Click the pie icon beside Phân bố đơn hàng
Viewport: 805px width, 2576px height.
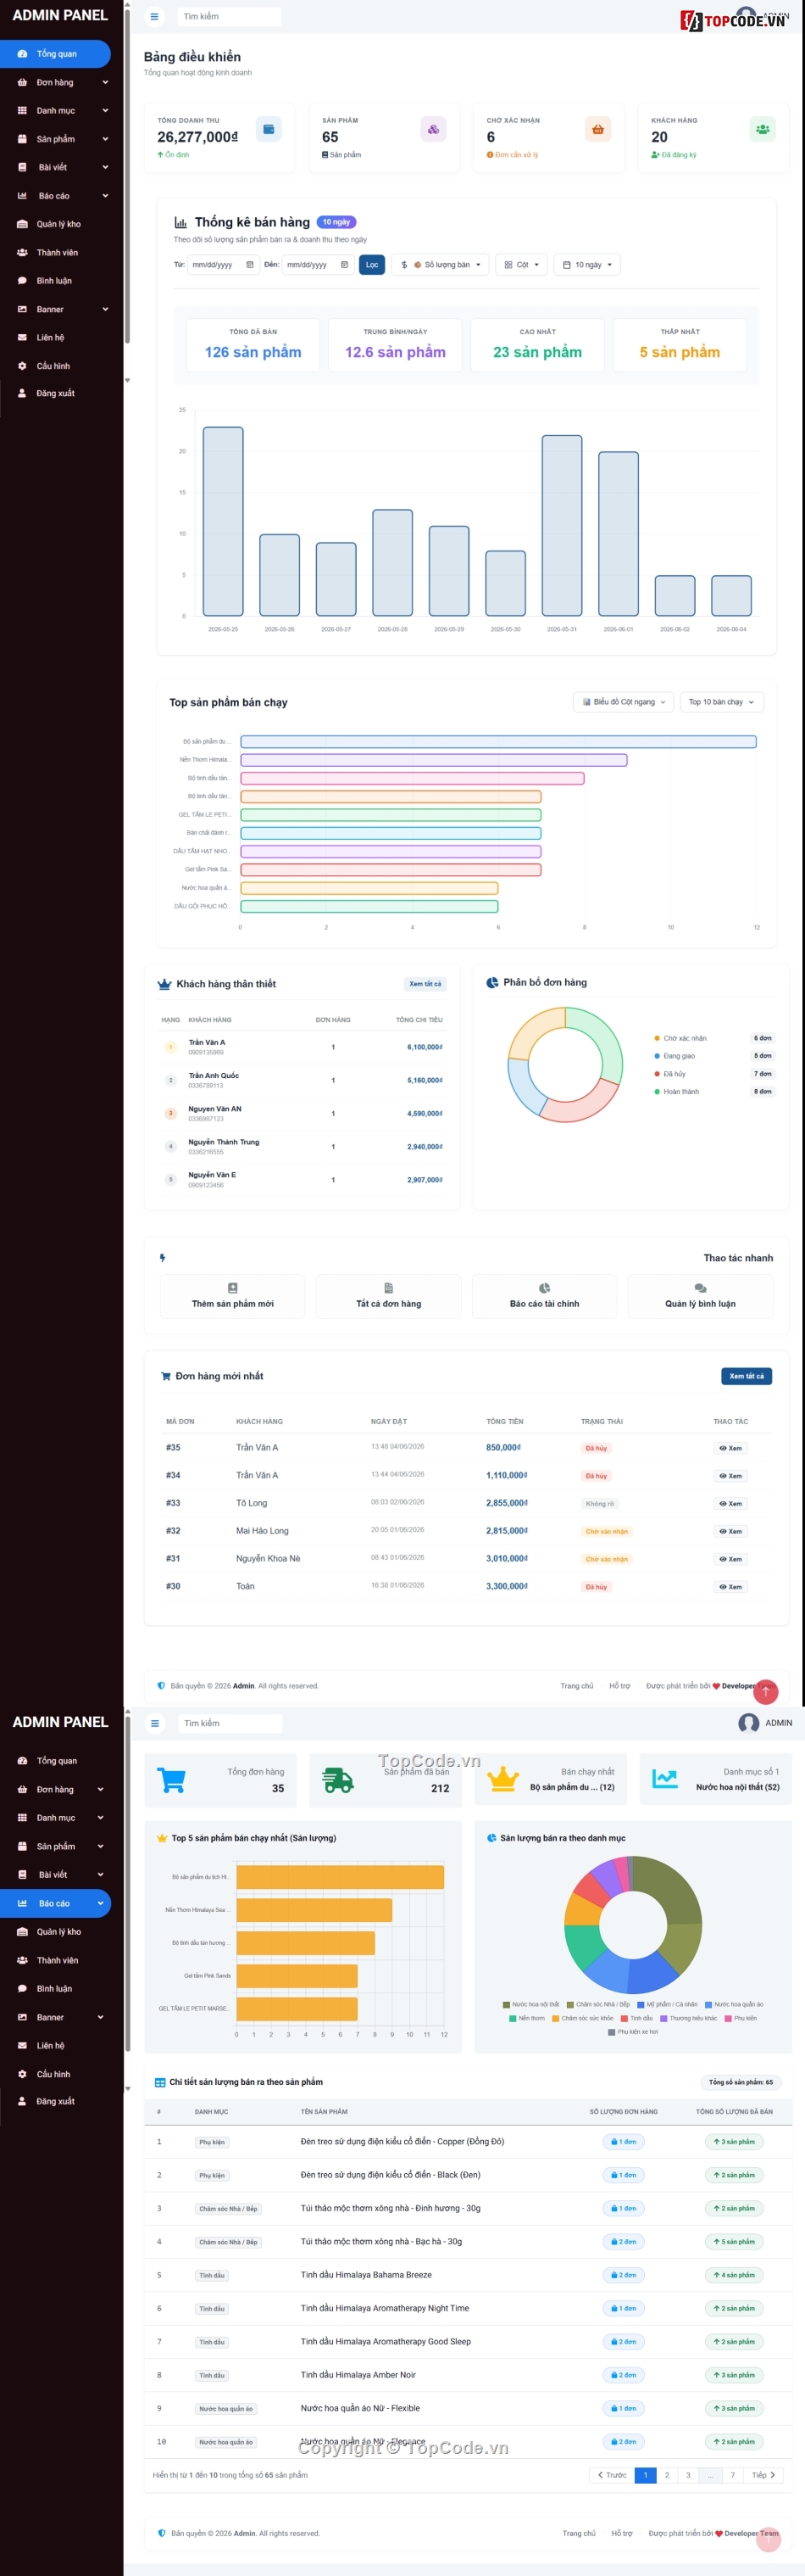coord(492,983)
